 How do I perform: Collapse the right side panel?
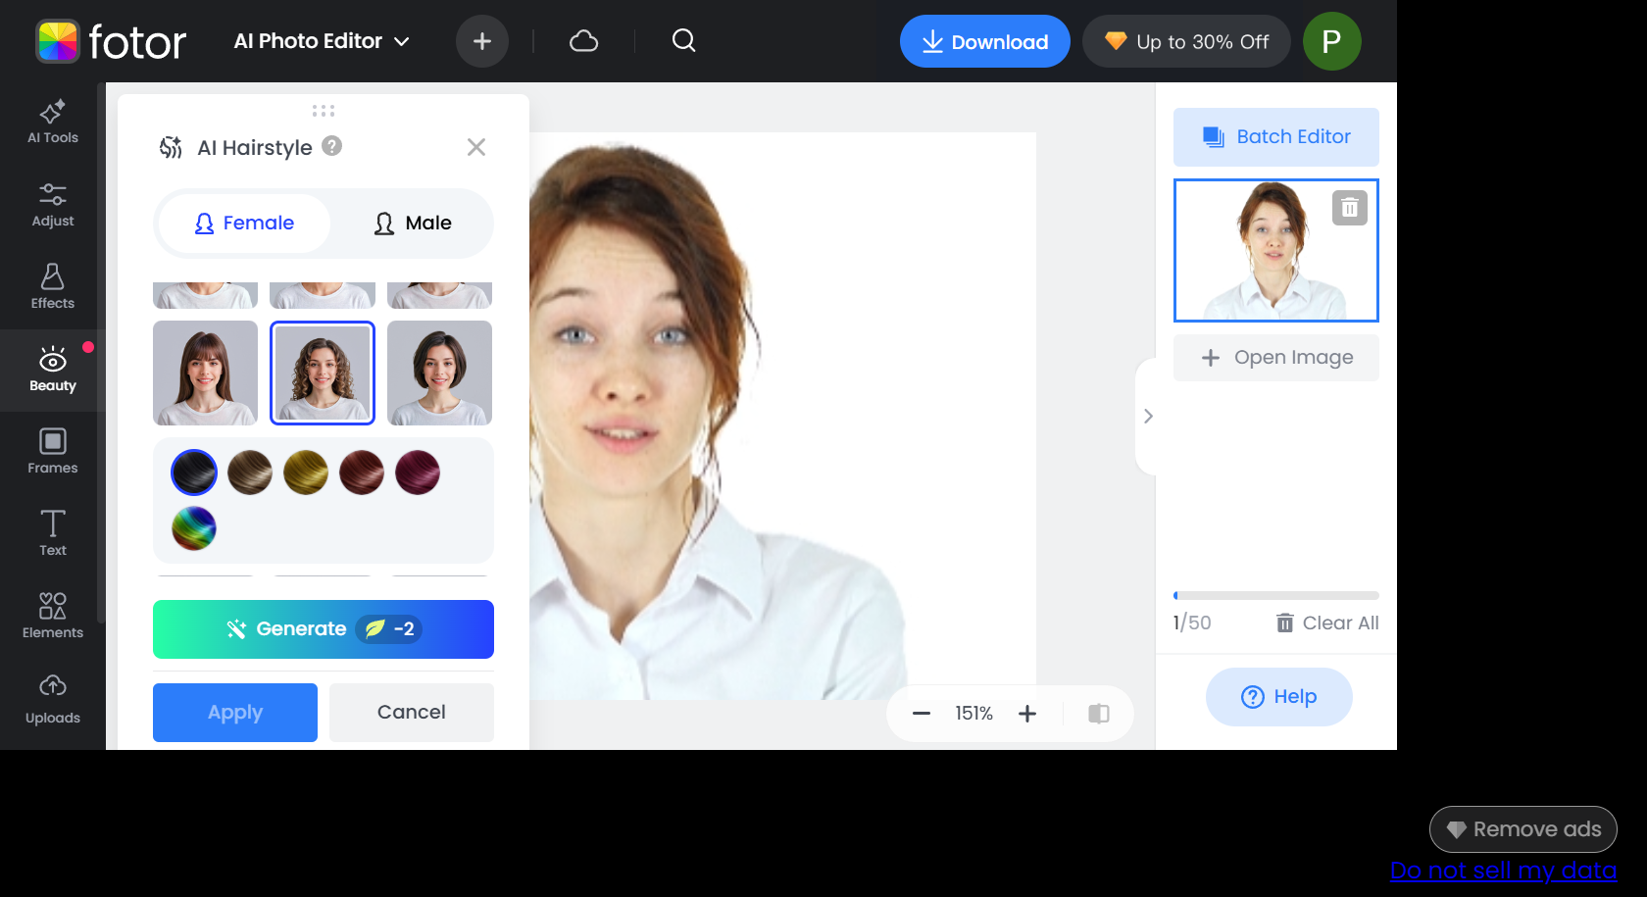click(1147, 417)
